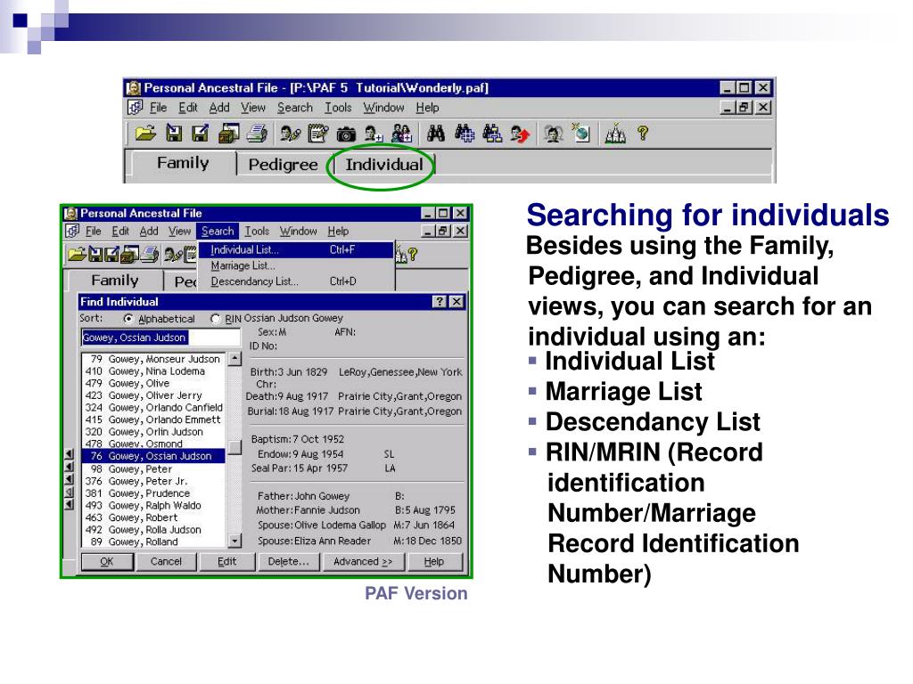The height and width of the screenshot is (684, 913).
Task: Click the Help button at the bottom of Find Individual
Action: click(x=434, y=561)
